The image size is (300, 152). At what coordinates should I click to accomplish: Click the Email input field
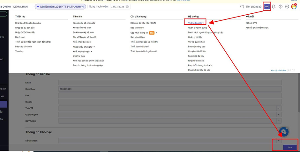pyautogui.click(x=170, y=83)
